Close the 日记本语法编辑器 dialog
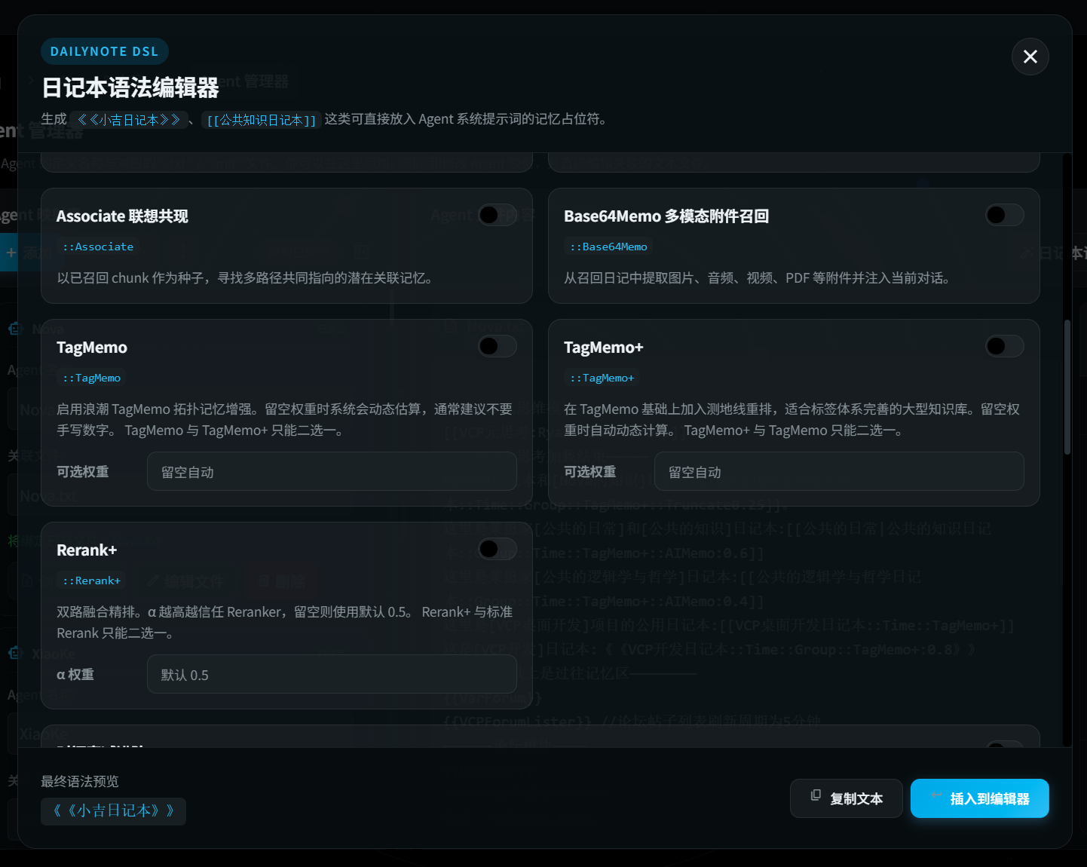Screen dimensions: 1087x867 click(1030, 57)
